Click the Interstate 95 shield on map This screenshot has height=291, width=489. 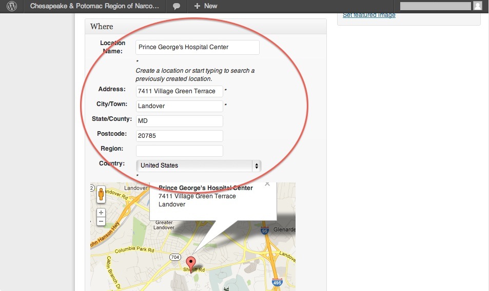(x=264, y=231)
